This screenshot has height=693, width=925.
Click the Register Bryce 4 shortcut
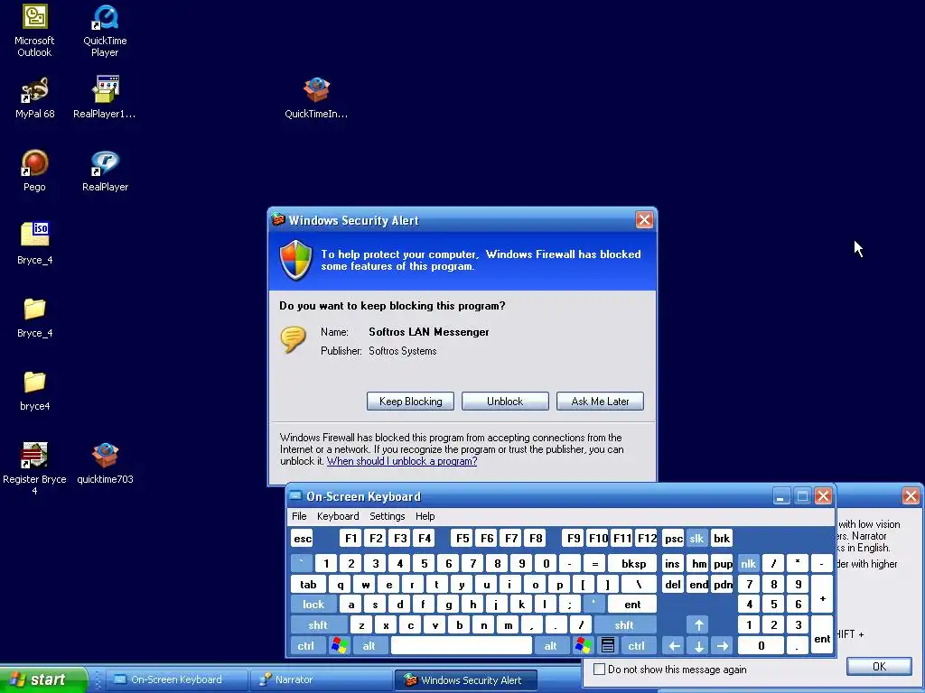pos(34,468)
